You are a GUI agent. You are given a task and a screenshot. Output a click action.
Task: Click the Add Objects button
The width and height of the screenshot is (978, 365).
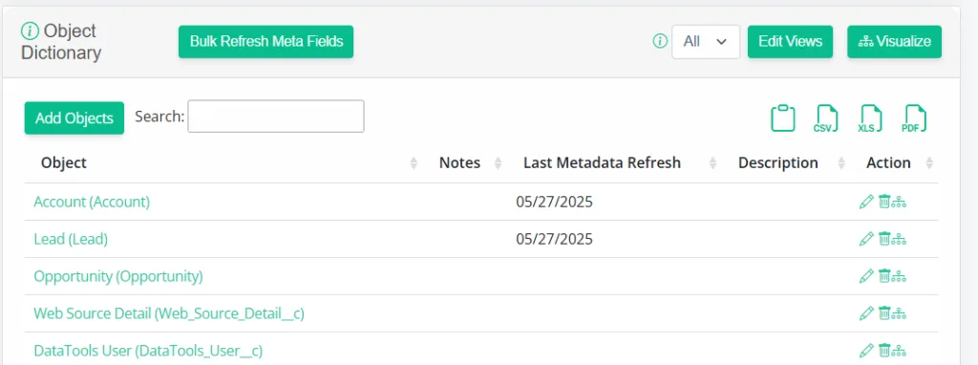click(74, 118)
